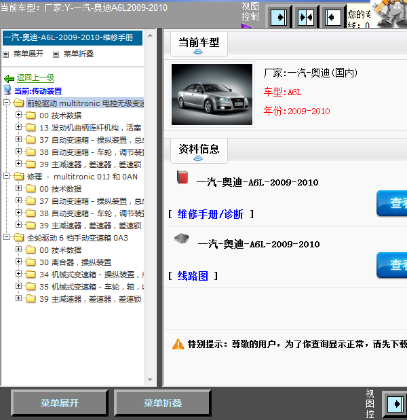Open the 资料信息 tab

(x=199, y=151)
